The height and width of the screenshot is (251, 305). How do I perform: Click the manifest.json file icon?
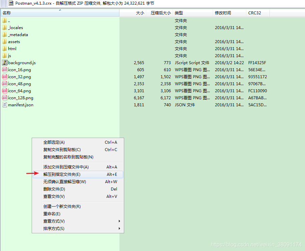pos(5,105)
